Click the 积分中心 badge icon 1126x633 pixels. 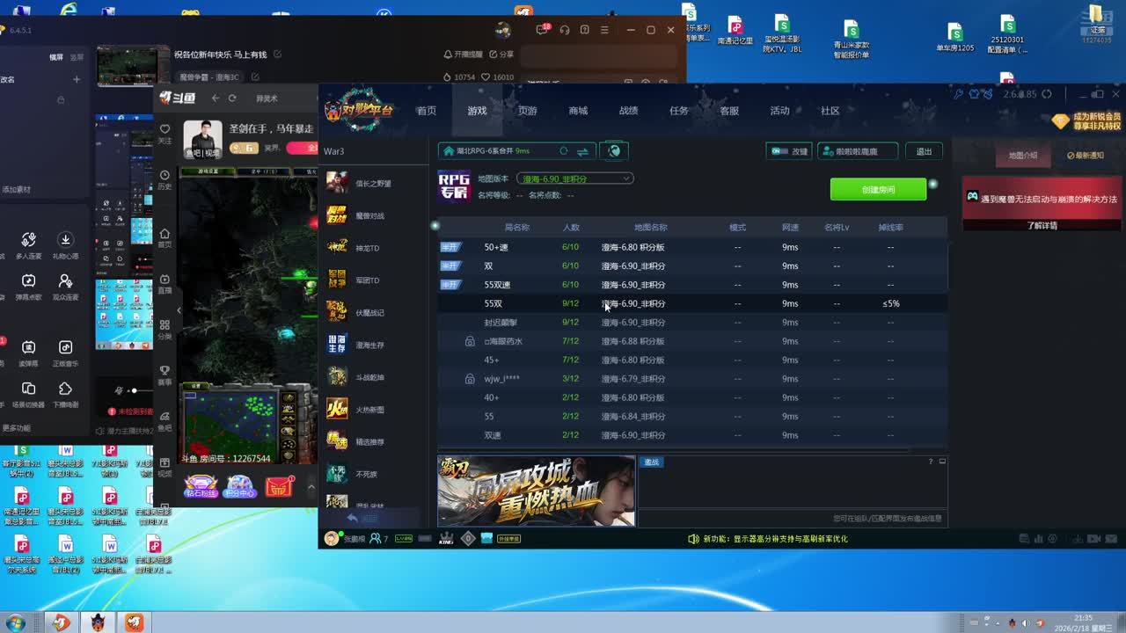[x=240, y=487]
